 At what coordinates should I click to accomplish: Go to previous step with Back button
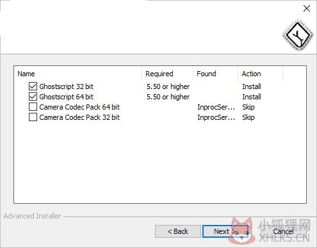click(178, 231)
